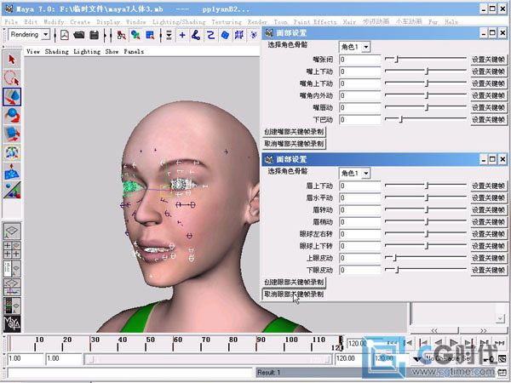Open the animation preferences icon

click(x=502, y=359)
